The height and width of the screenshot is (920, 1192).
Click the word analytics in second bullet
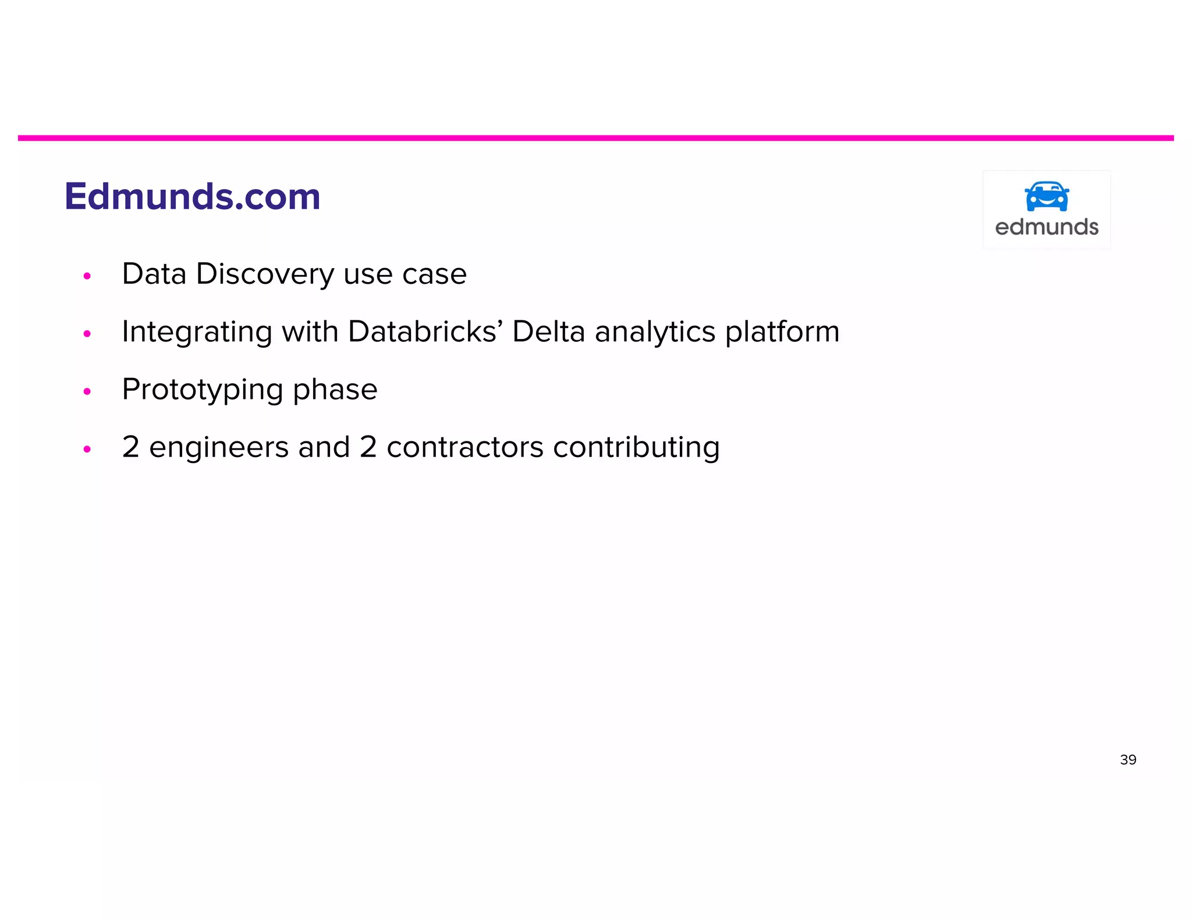pos(655,333)
